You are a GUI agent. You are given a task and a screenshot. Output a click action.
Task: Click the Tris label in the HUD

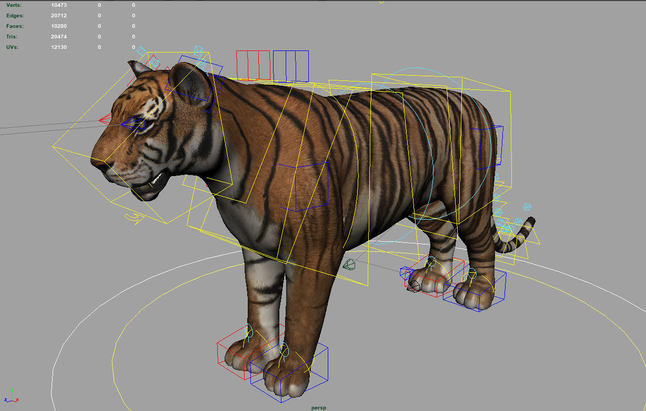click(12, 36)
